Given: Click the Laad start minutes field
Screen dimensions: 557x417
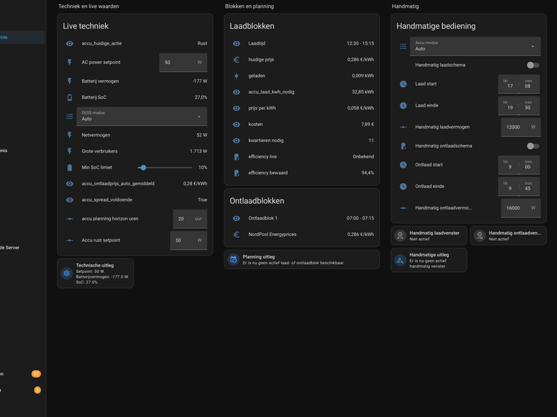Looking at the screenshot, I should point(529,84).
